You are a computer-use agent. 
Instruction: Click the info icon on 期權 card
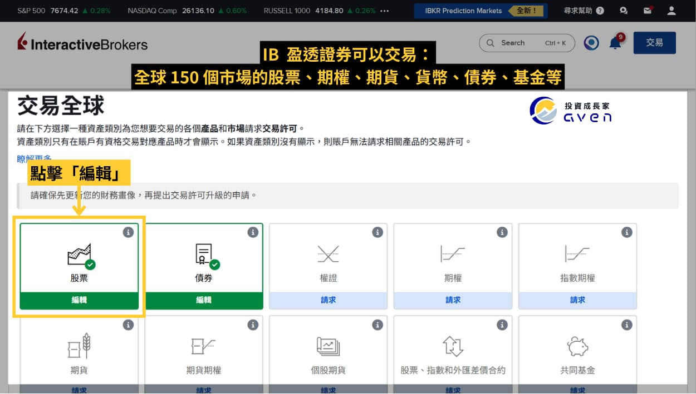(x=502, y=232)
